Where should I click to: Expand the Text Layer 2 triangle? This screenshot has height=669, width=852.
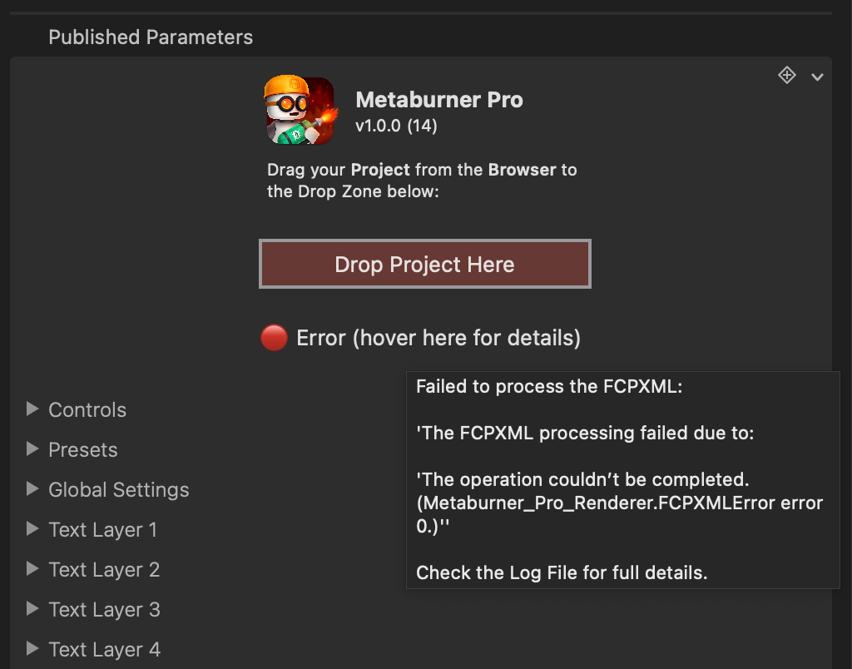(33, 568)
